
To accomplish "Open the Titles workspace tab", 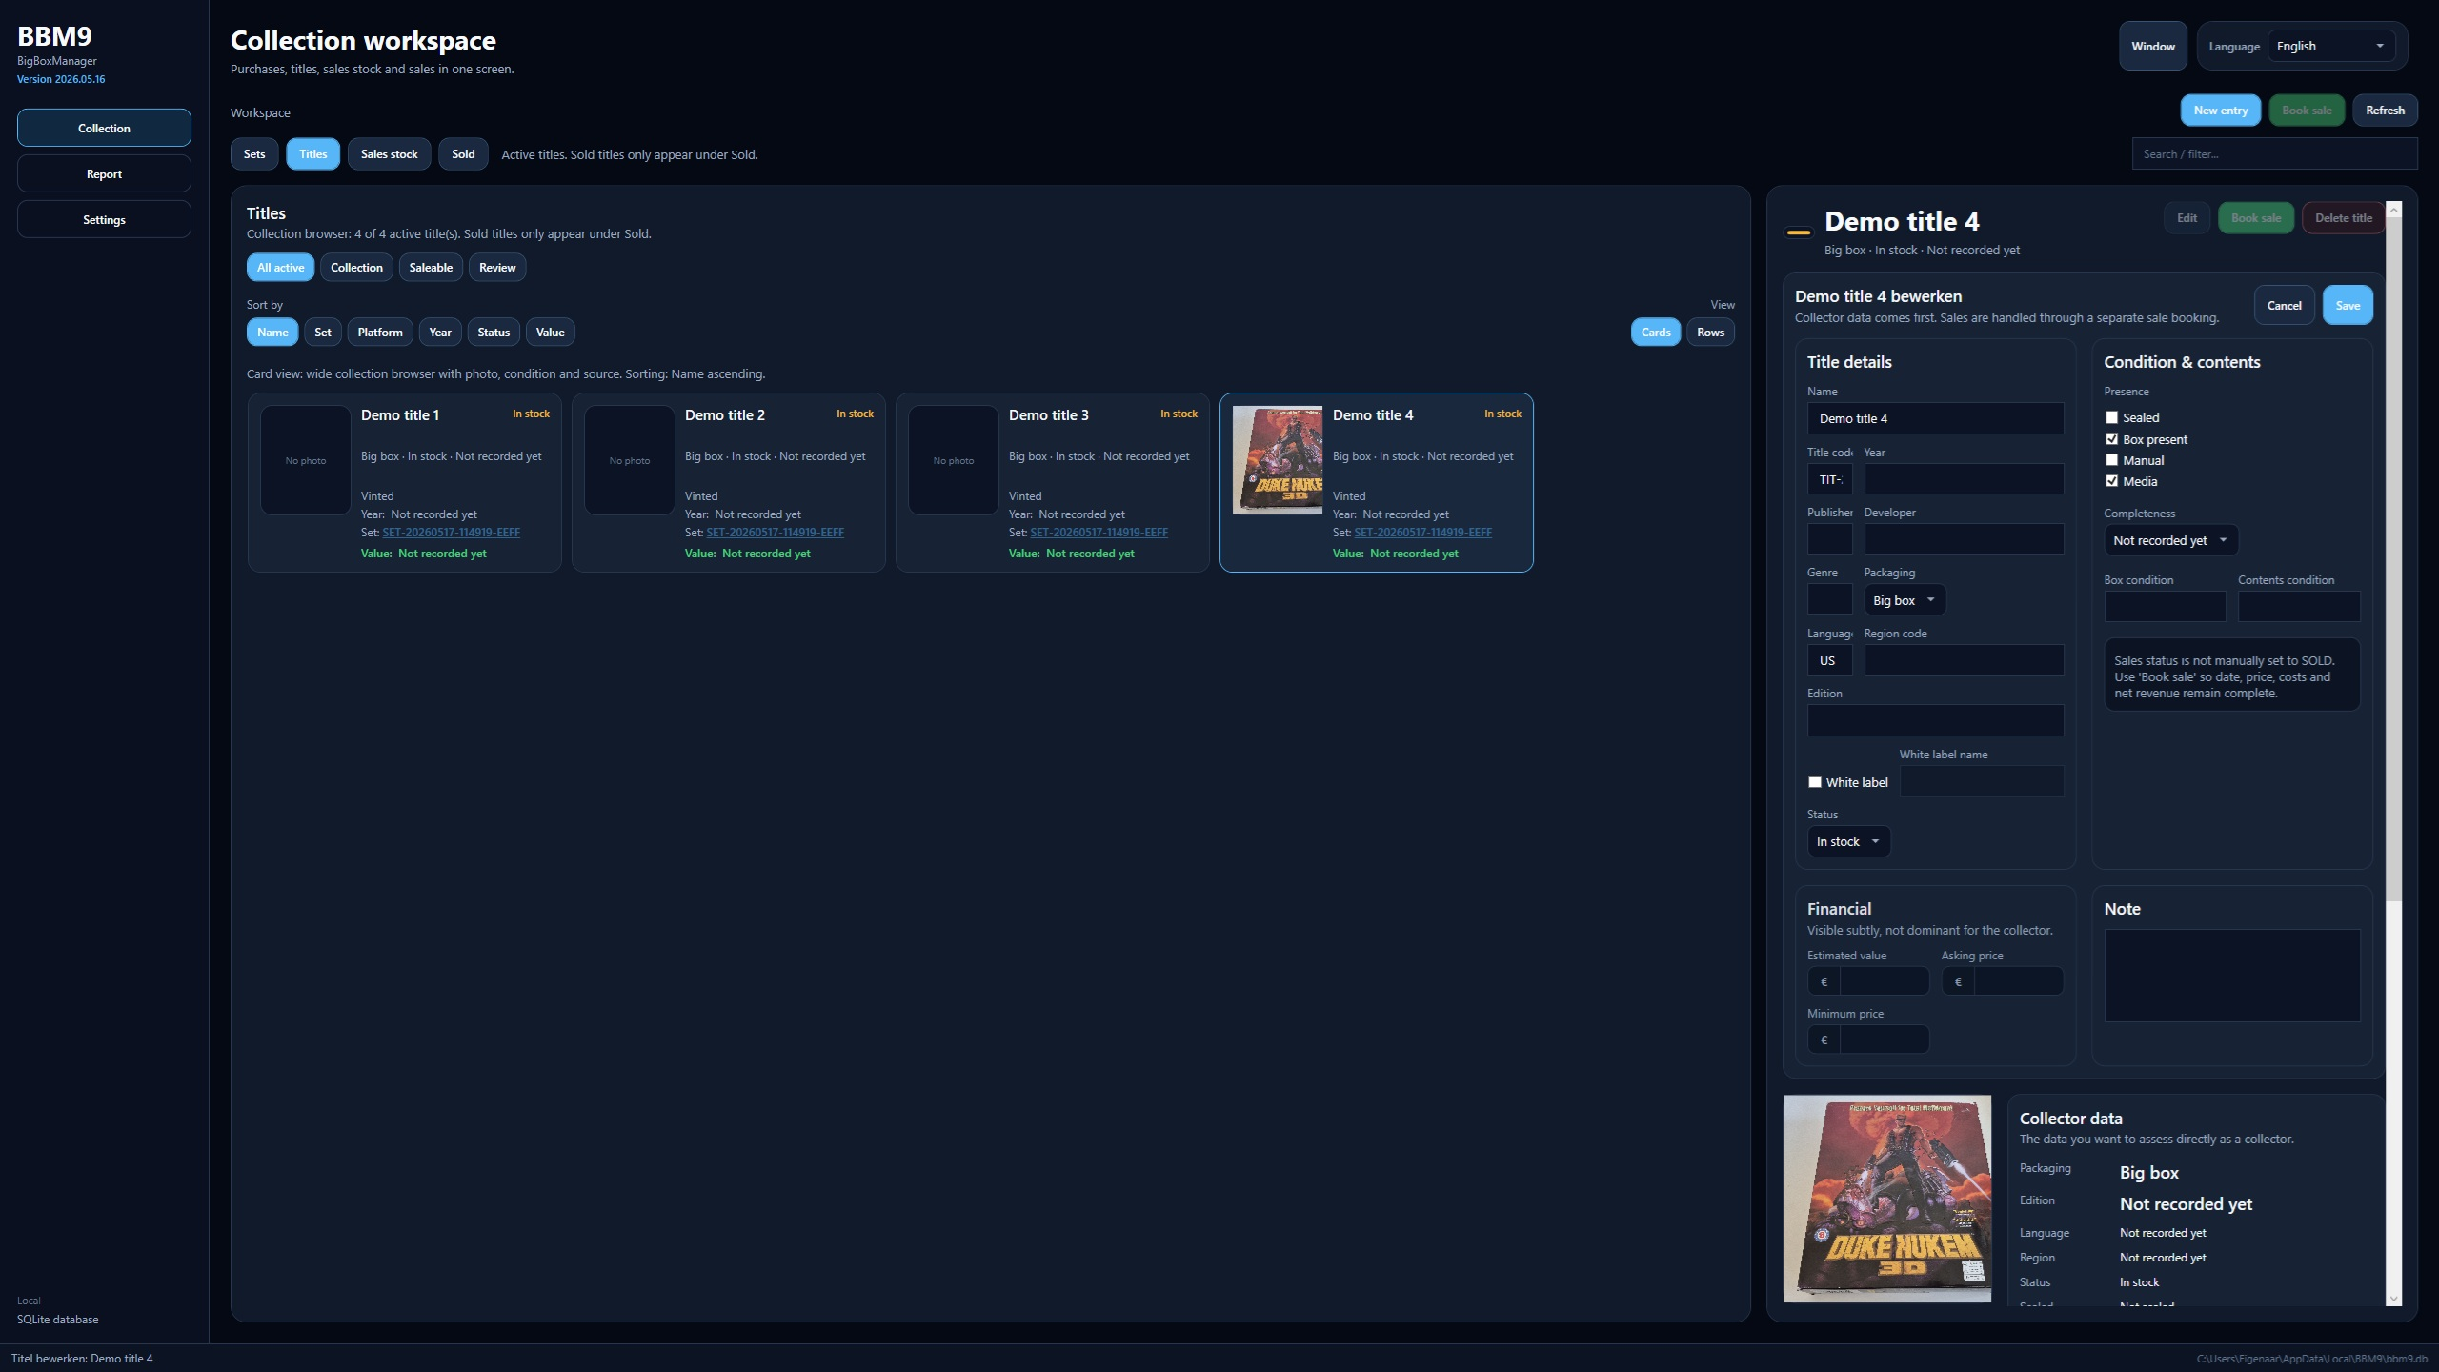I will pyautogui.click(x=312, y=154).
